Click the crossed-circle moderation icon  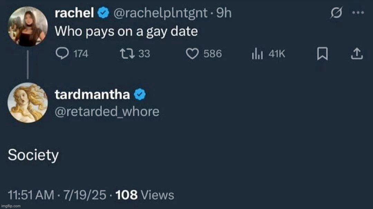[x=336, y=13]
